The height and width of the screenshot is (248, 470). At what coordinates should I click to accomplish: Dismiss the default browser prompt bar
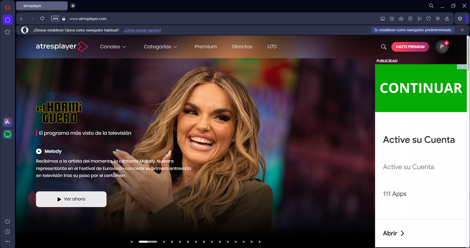pos(462,30)
